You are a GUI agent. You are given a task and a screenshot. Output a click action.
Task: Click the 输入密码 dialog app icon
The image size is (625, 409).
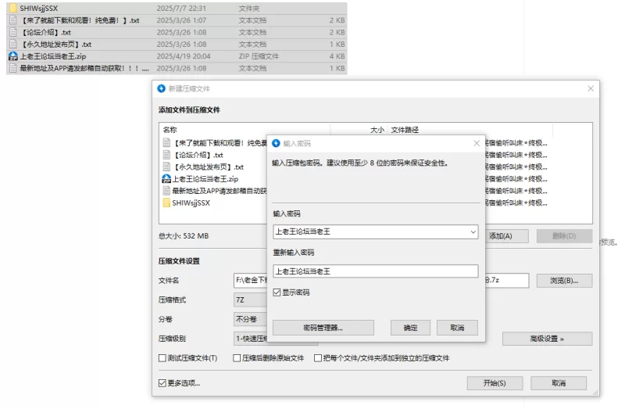(x=276, y=143)
